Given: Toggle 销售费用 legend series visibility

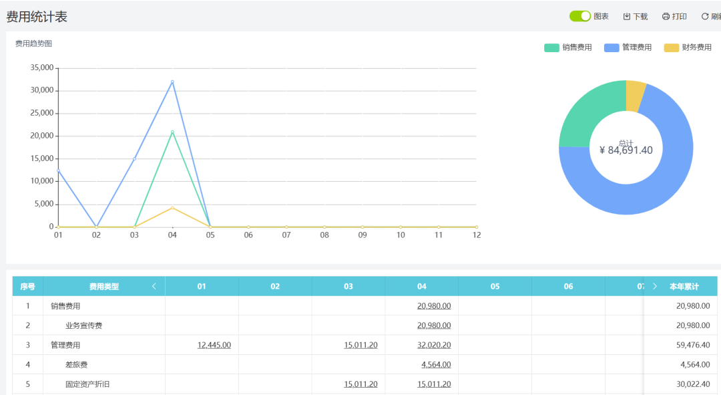Looking at the screenshot, I should coord(567,47).
